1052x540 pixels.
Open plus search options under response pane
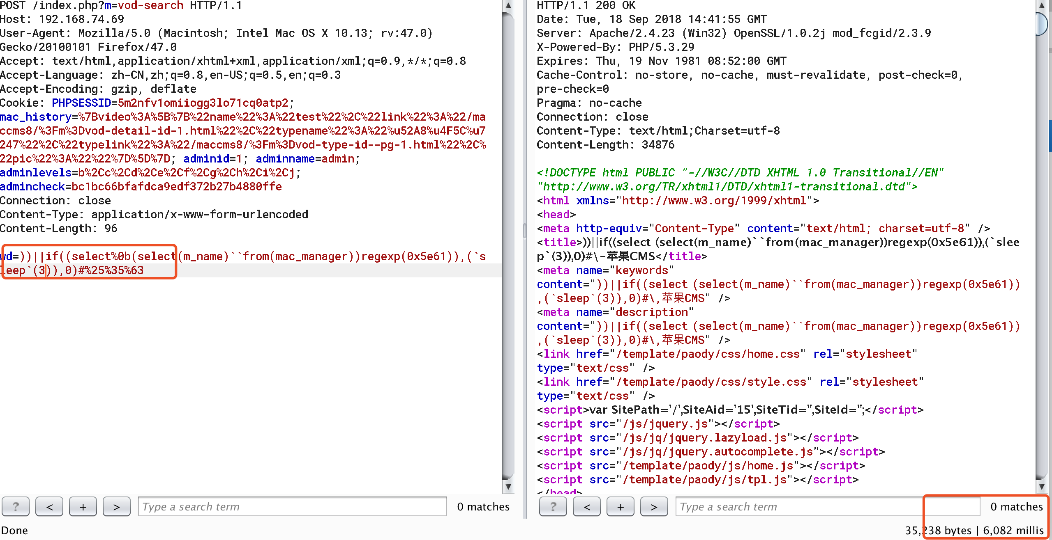[621, 507]
